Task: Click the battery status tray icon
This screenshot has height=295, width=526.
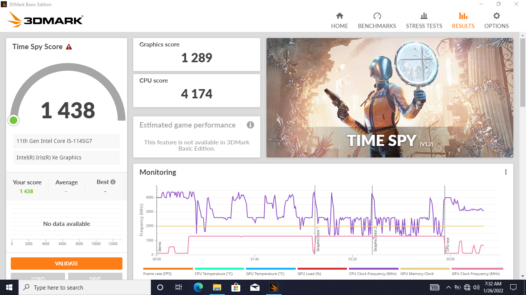Action: tap(458, 287)
